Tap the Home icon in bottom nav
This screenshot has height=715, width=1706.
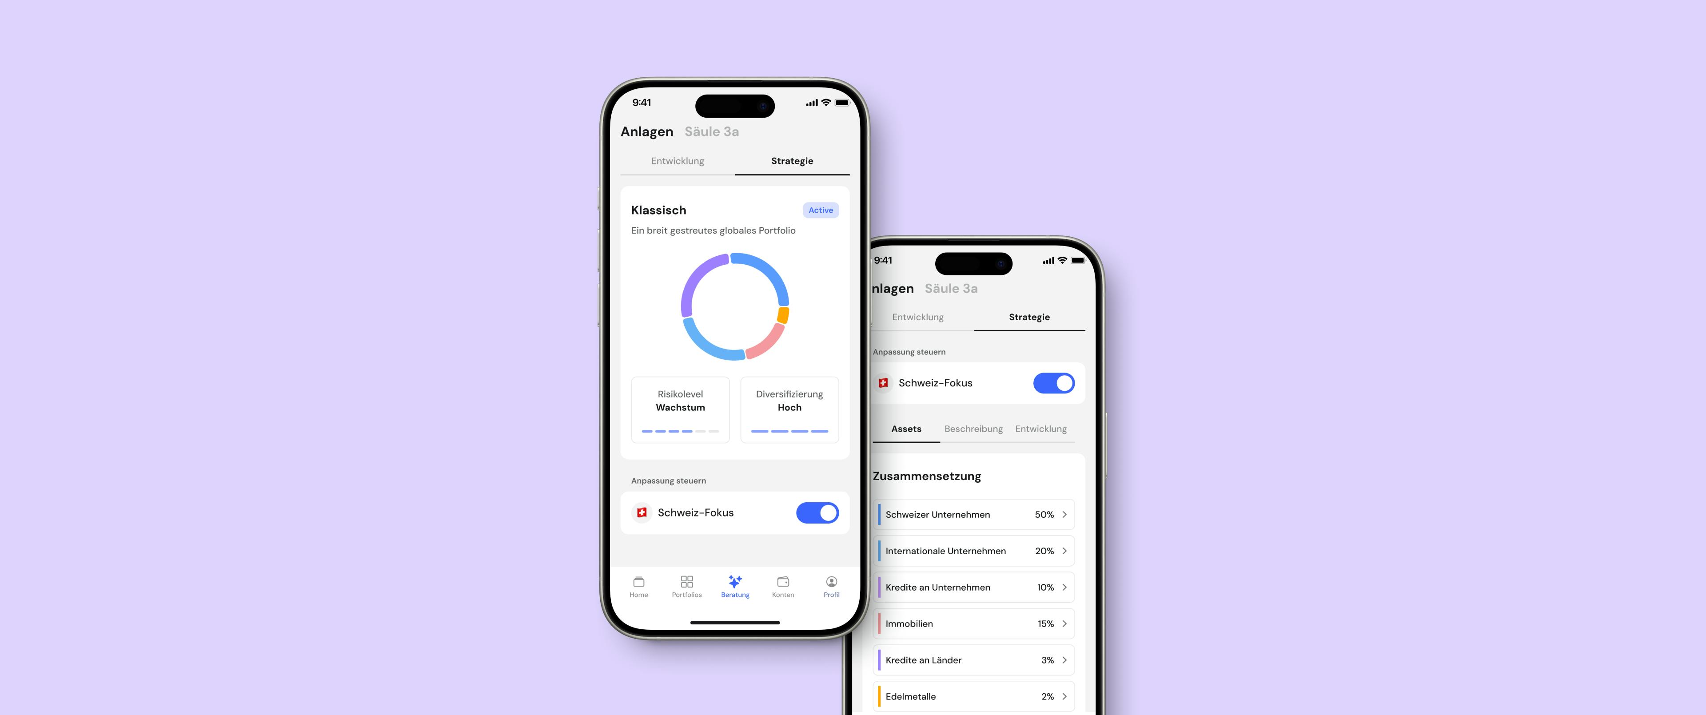click(640, 585)
